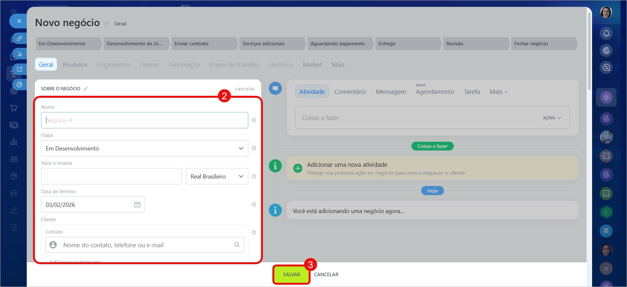Screen dimensions: 627x287
Task: Click the print icon on the left edge
Action: click(20, 85)
